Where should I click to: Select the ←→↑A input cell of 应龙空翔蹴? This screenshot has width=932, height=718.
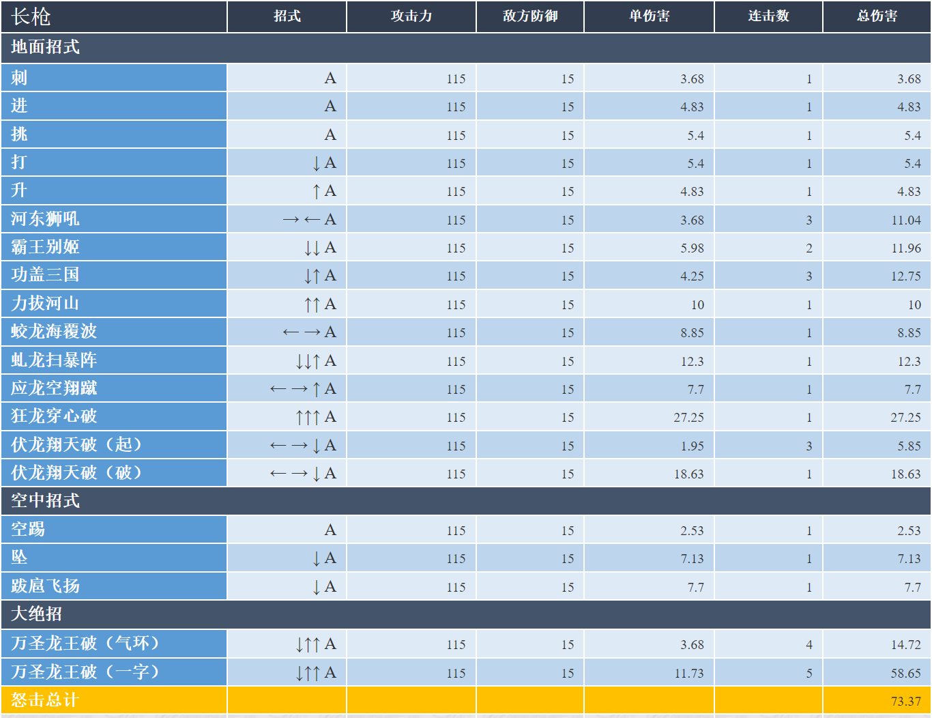(287, 388)
